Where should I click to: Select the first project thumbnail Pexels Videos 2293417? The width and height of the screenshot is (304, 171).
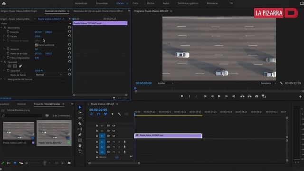pyautogui.click(x=19, y=131)
